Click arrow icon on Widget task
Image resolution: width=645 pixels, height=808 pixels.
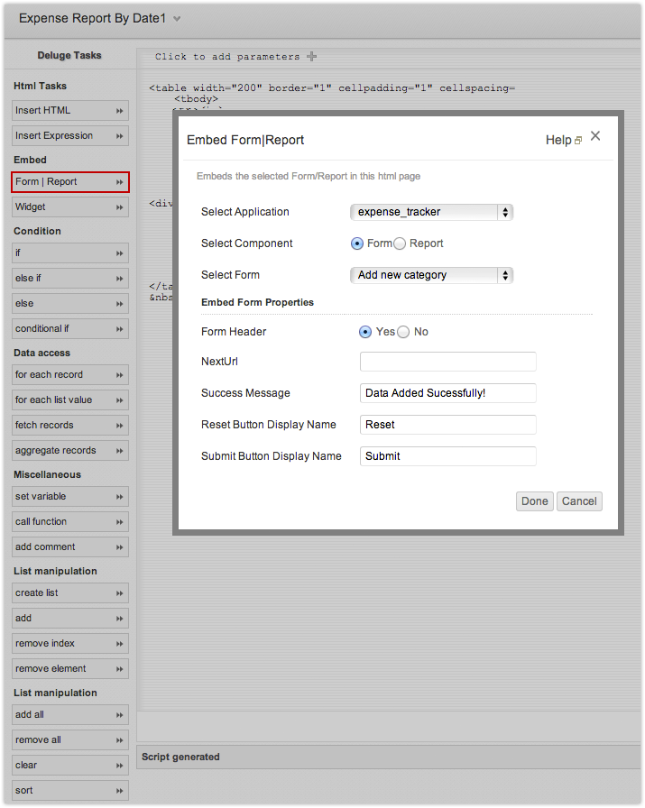pyautogui.click(x=119, y=207)
